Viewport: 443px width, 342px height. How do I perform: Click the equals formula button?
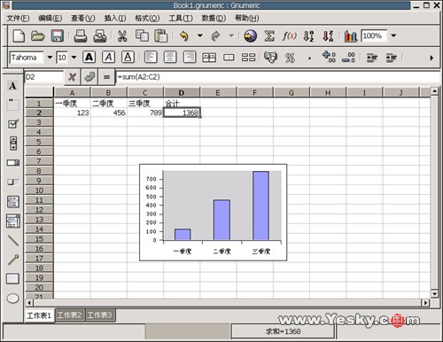tap(106, 77)
